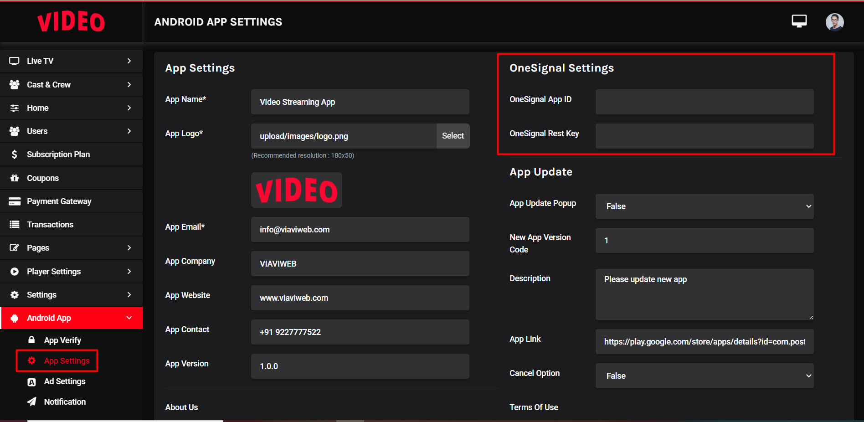The height and width of the screenshot is (422, 864).
Task: Go to Notification submenu item
Action: pyautogui.click(x=65, y=402)
